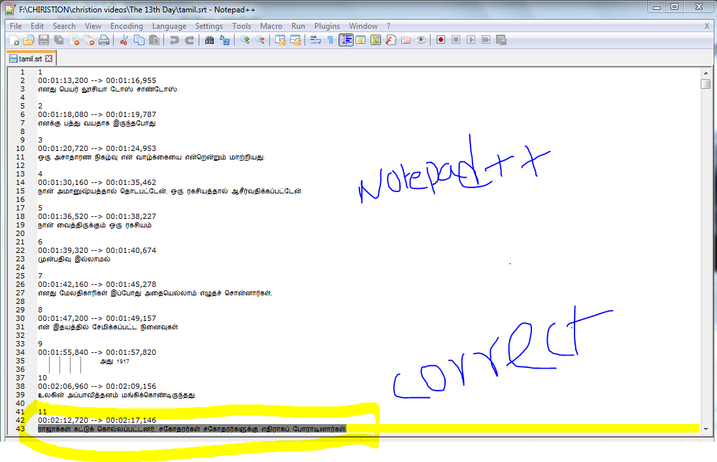Click the text 1917 on line 35
Screen dimensions: 717x462
122,361
